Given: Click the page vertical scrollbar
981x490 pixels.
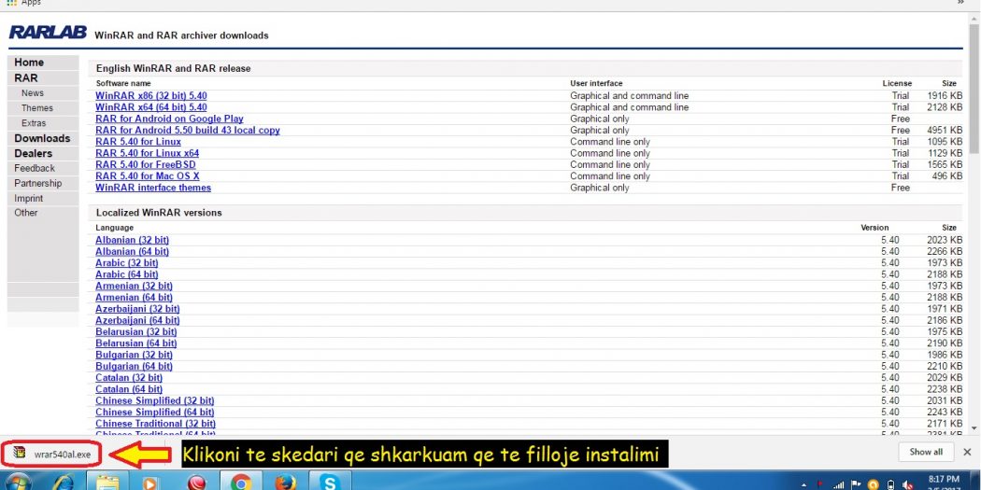Looking at the screenshot, I should click(974, 88).
